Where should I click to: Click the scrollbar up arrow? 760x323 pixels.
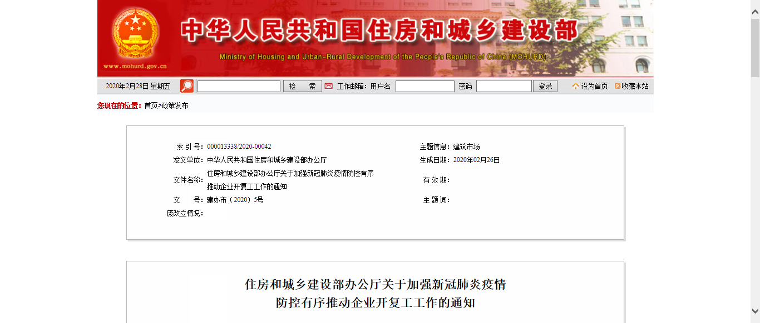755,5
